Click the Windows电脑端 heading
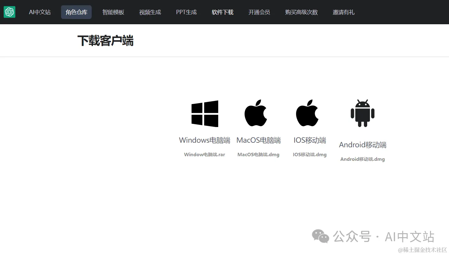 pyautogui.click(x=205, y=140)
